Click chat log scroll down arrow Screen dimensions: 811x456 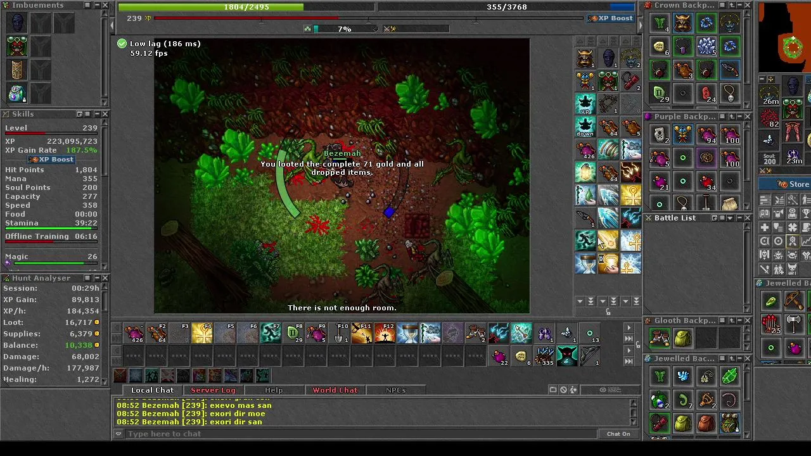633,422
